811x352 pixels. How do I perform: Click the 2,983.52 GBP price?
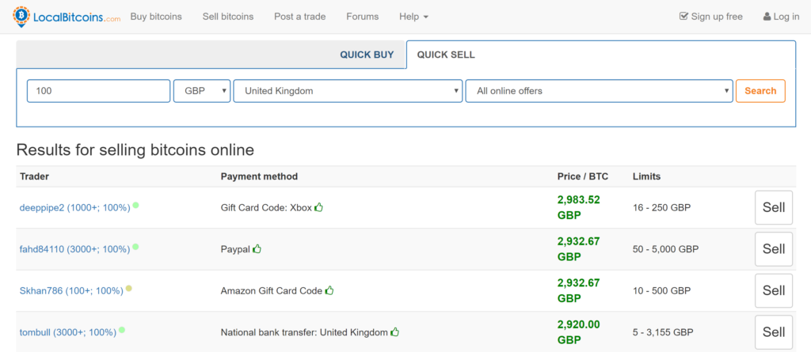pos(579,207)
